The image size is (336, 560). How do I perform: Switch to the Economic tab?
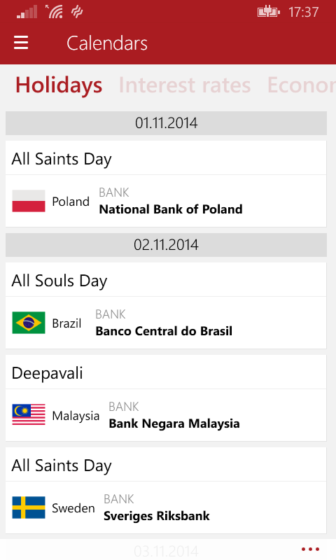pos(302,85)
